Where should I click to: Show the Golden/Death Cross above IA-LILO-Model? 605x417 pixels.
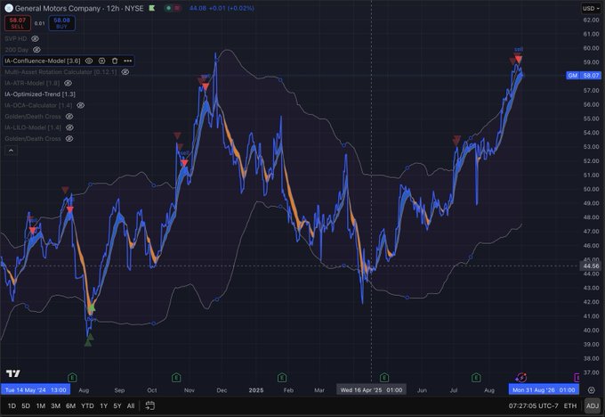(69, 117)
